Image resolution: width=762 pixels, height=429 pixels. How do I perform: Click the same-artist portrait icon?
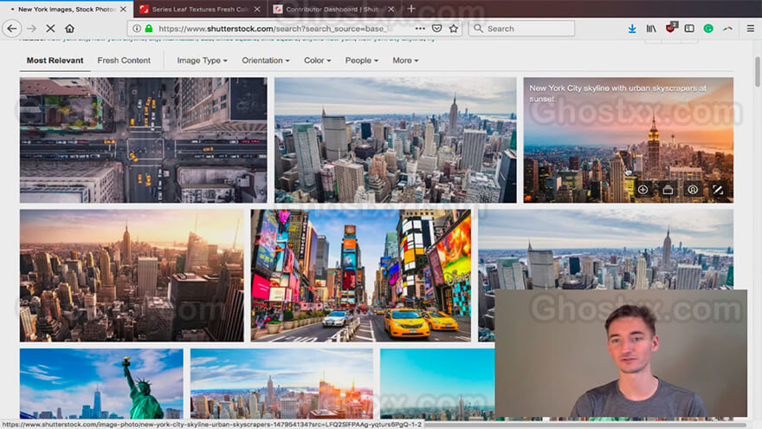pos(693,190)
